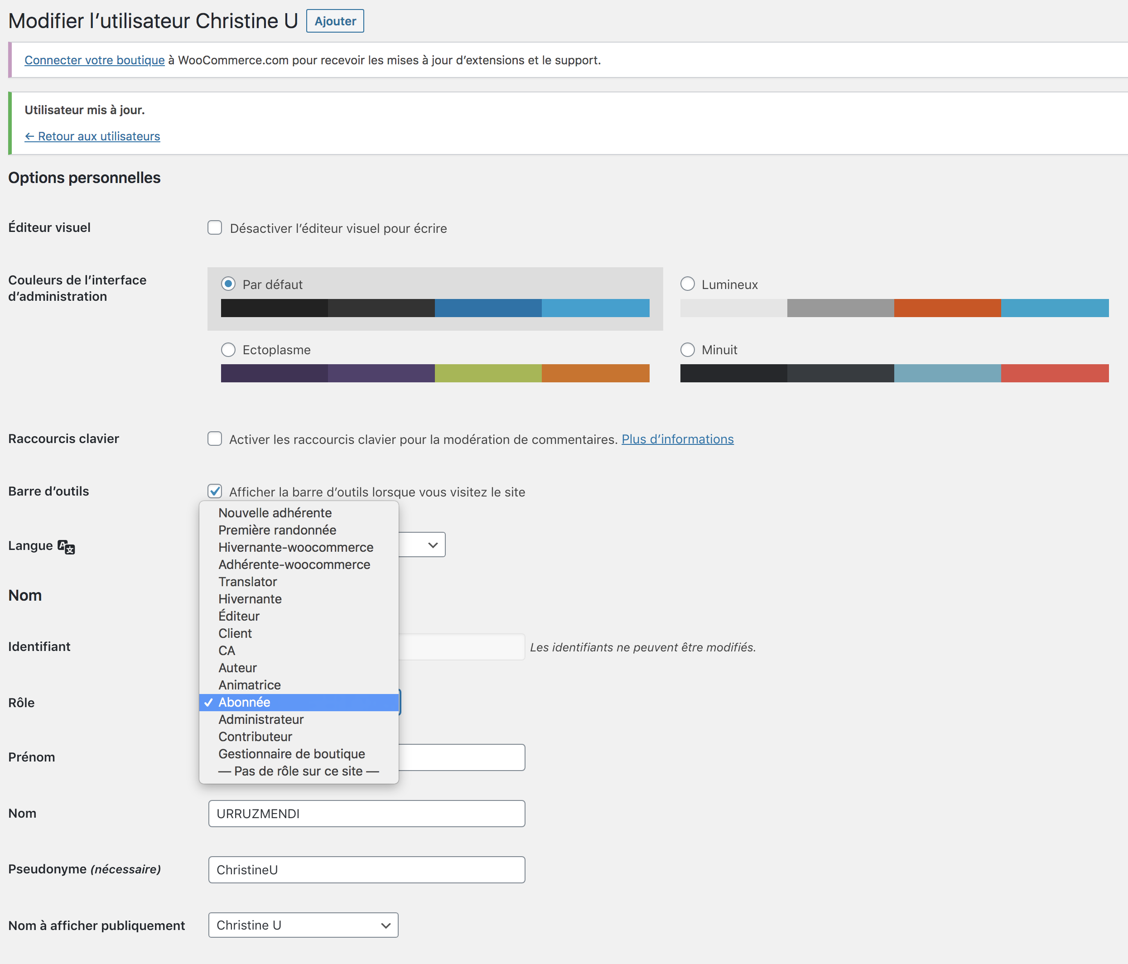Select the Lumineux color scheme
1128x964 pixels.
pyautogui.click(x=688, y=284)
